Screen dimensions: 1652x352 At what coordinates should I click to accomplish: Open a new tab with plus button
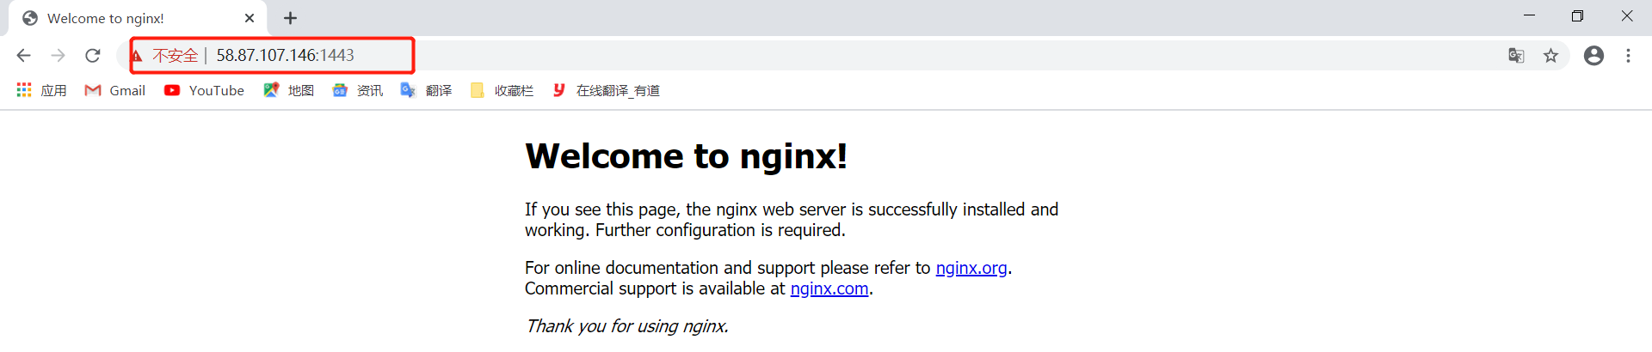click(291, 18)
